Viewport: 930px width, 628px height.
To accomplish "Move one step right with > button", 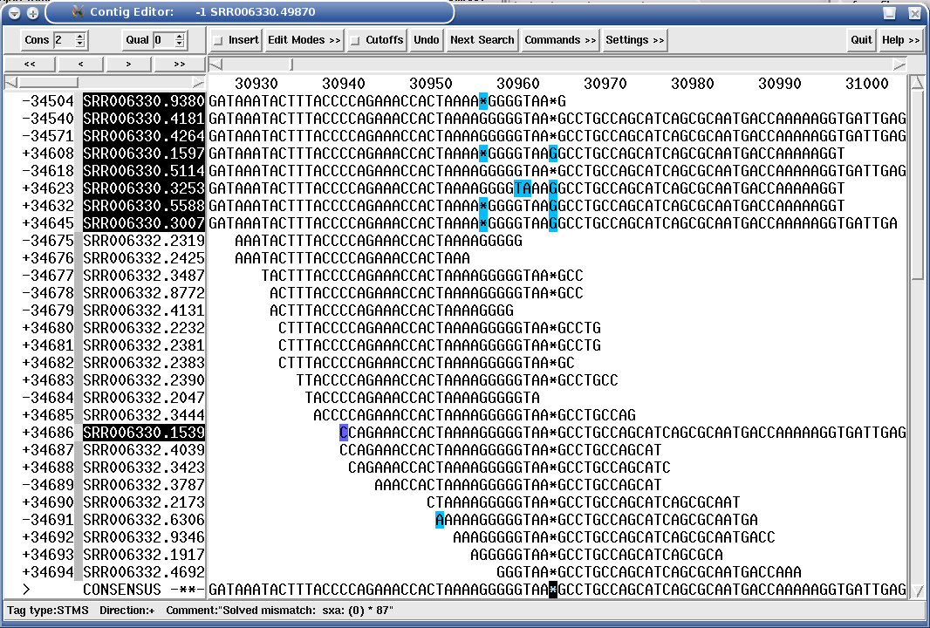I will (x=129, y=64).
